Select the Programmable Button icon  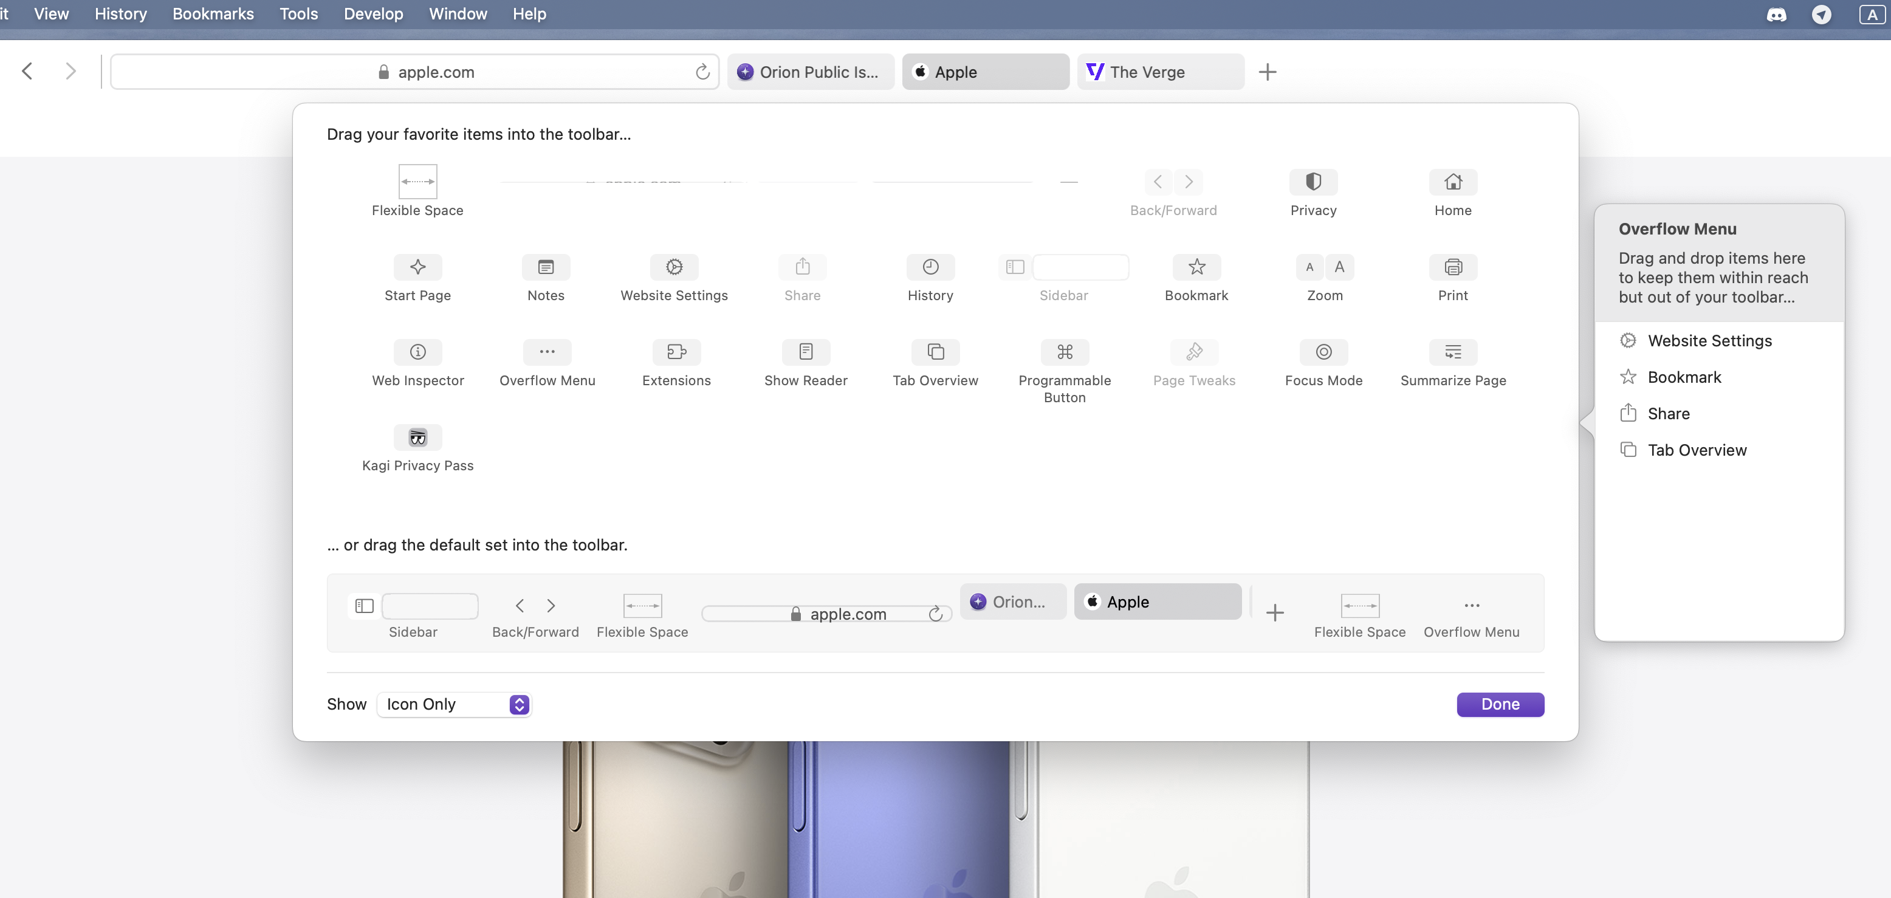pyautogui.click(x=1065, y=352)
